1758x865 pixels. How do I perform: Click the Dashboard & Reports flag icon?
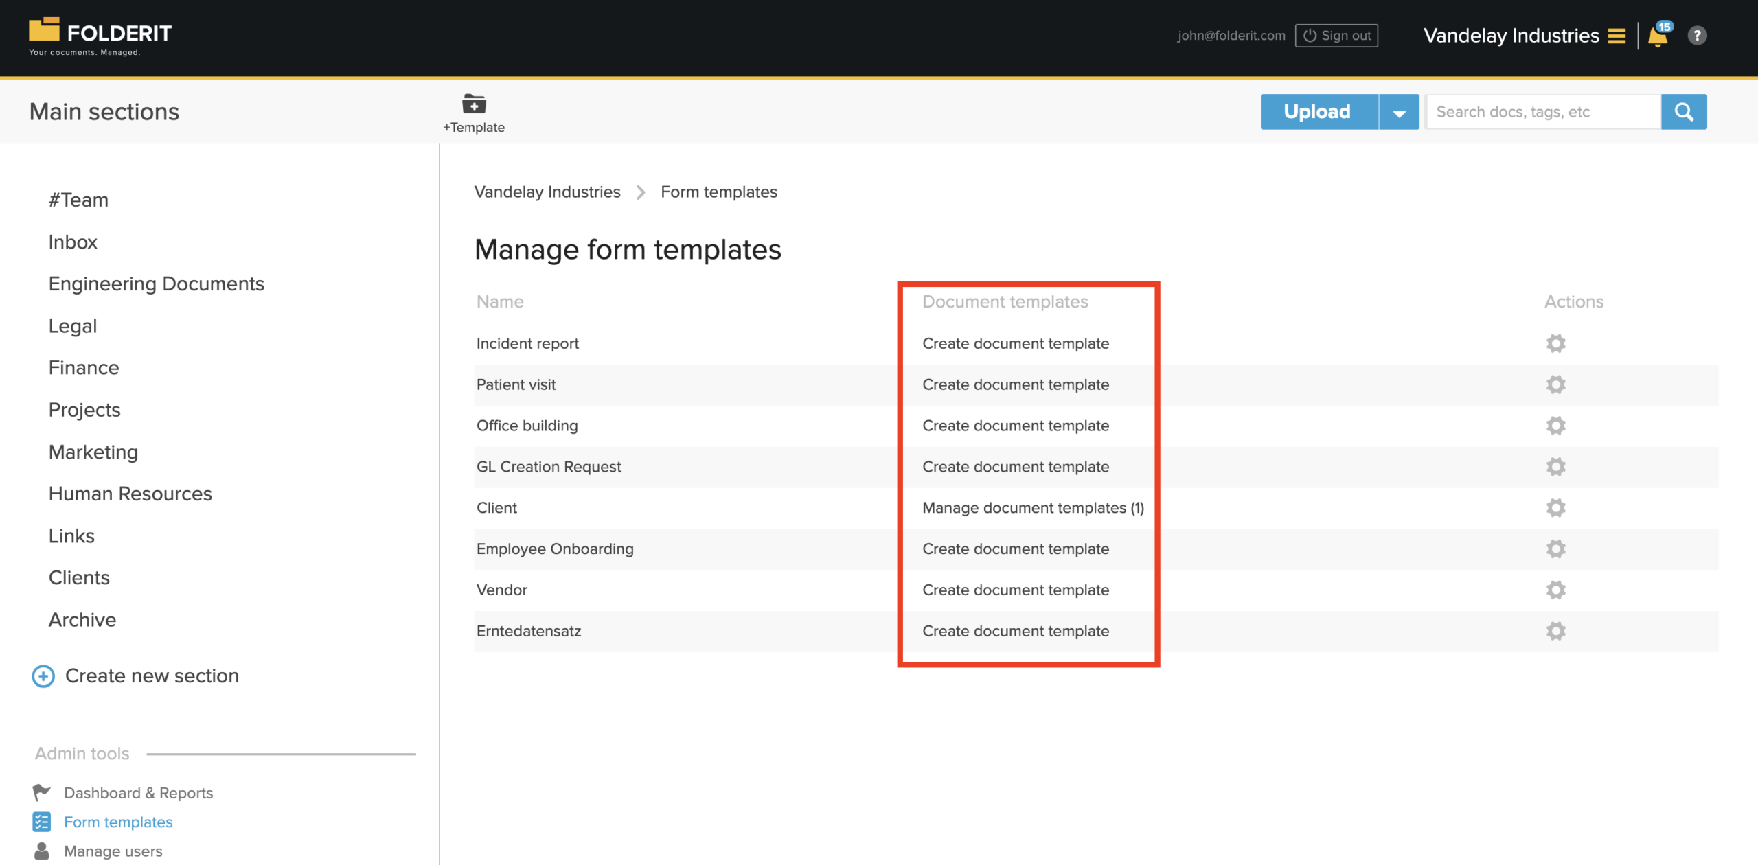pos(41,793)
